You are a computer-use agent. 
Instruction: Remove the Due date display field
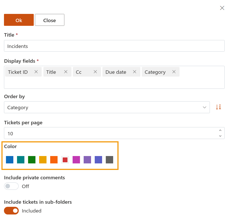tap(135, 72)
